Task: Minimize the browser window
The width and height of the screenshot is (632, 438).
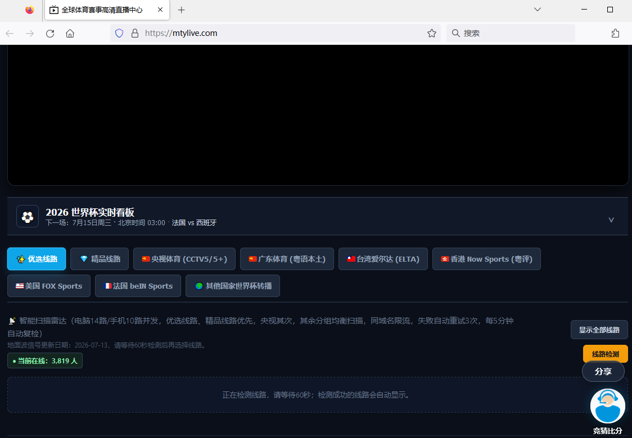Action: click(584, 9)
